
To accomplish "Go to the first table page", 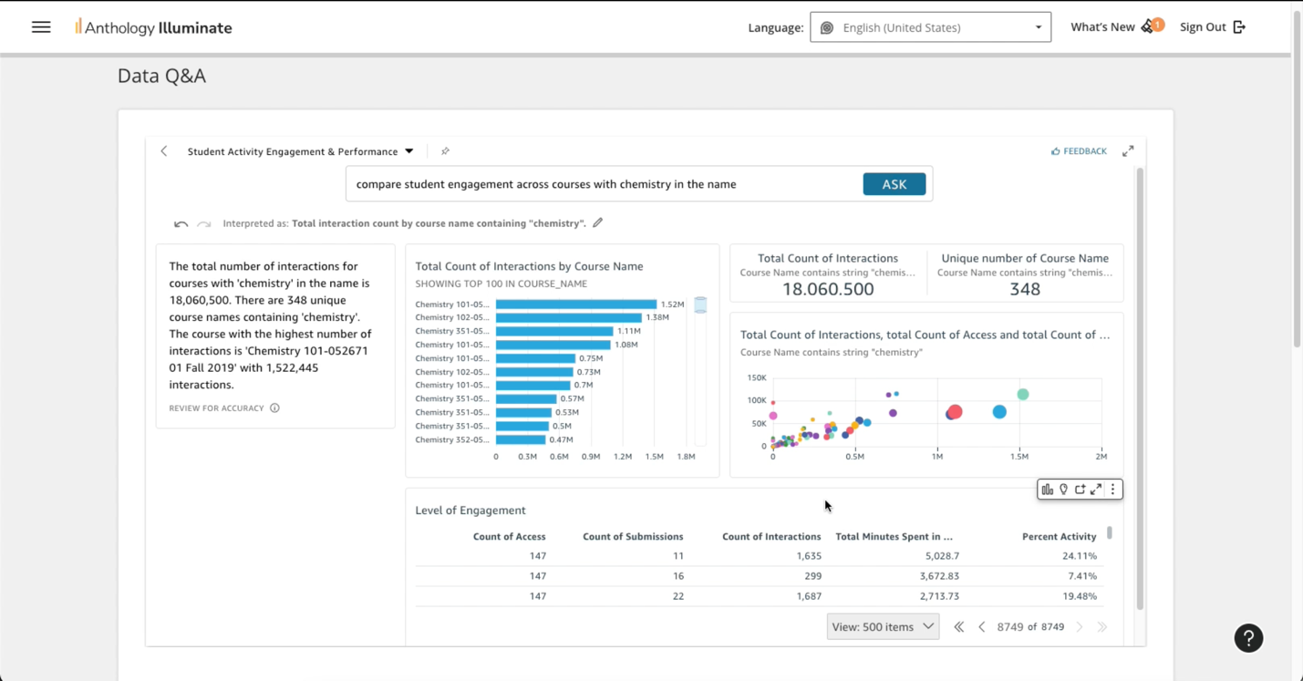I will (x=958, y=627).
